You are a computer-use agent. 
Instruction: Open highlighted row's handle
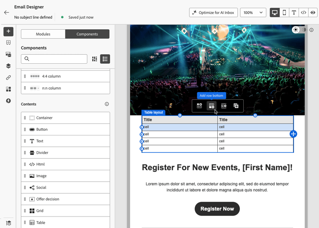coord(142,127)
